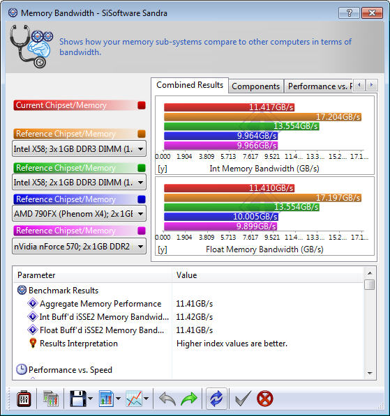
Task: Click the blue 10.005GB/s Float bandwidth bar
Action: [221, 217]
